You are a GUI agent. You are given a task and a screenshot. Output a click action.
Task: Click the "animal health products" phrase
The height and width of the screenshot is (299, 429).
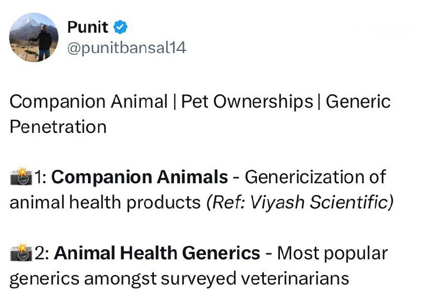105,203
